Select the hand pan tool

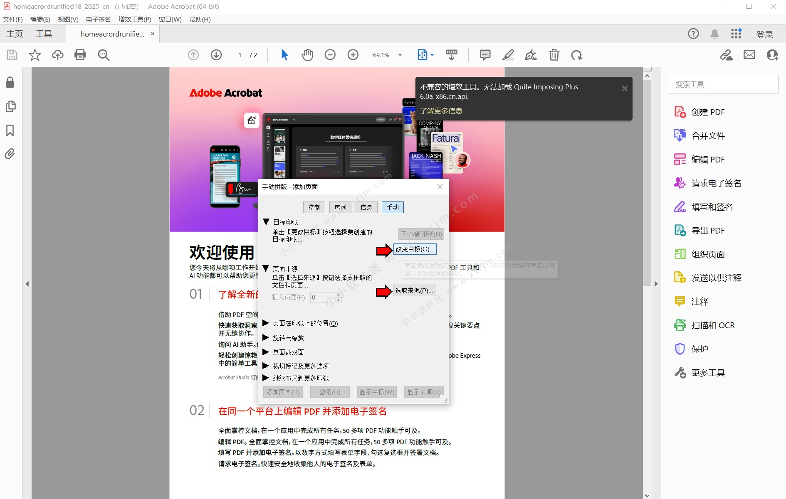307,55
